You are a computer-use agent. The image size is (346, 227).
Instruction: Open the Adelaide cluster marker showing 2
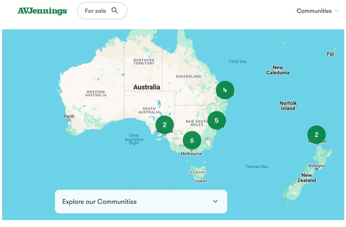point(165,125)
